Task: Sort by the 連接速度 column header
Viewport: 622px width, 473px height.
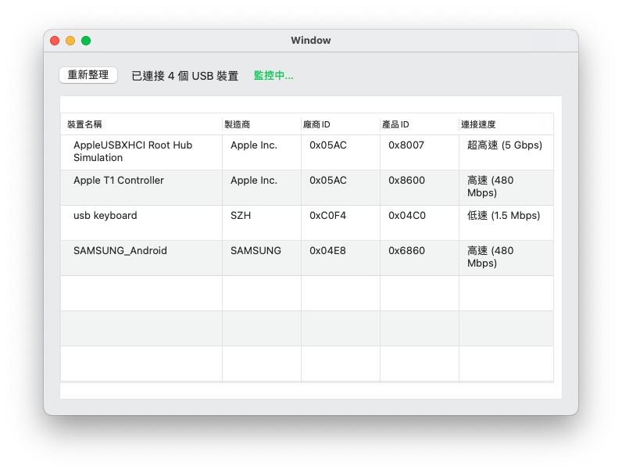Action: coord(478,124)
